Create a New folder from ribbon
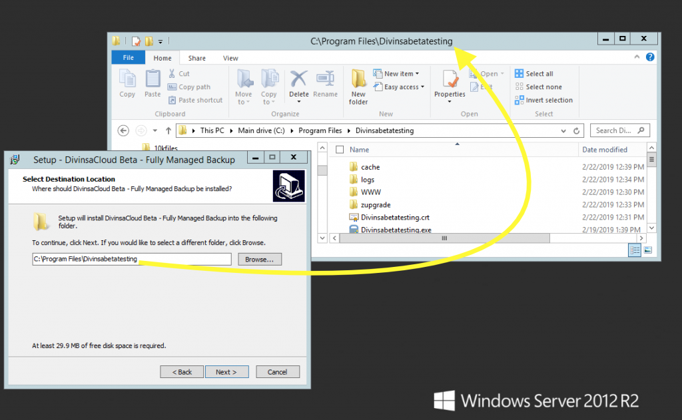 358,87
